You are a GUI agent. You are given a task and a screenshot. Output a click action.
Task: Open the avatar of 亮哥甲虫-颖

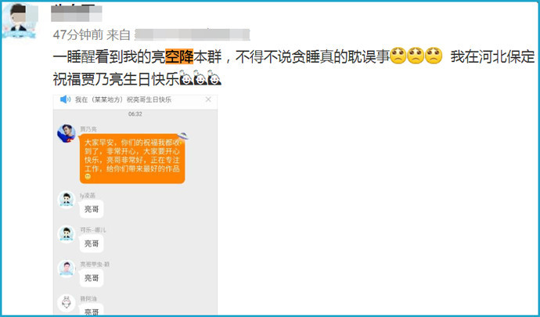coord(67,268)
